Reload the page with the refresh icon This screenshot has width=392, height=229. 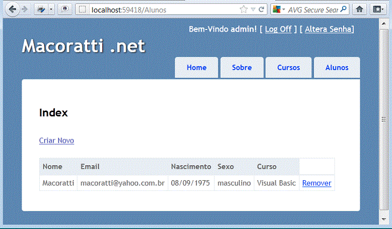point(261,10)
